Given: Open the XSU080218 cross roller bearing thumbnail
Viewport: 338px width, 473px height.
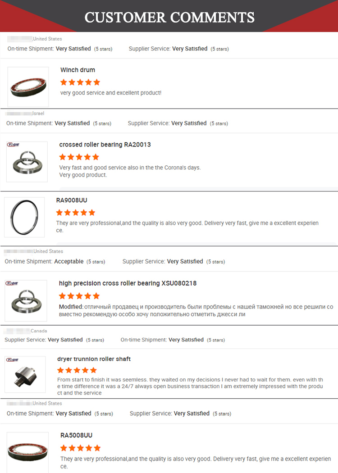Looking at the screenshot, I should [x=26, y=300].
